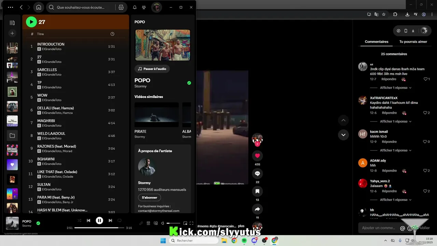
Task: Create a new playlist with plus icon
Action: click(x=12, y=33)
